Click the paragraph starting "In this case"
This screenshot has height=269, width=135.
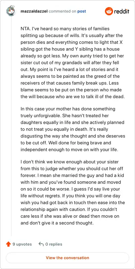pos(73,129)
